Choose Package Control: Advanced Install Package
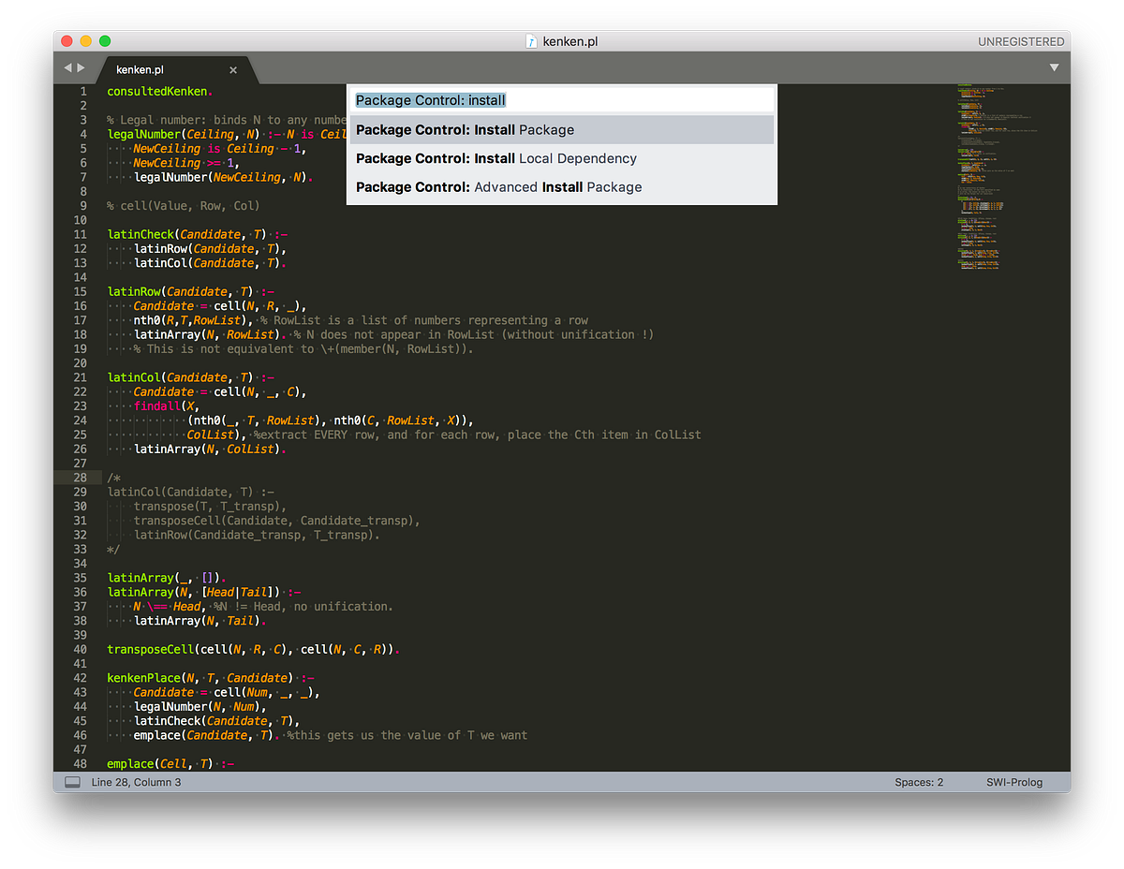Viewport: 1124px width, 869px height. coord(497,186)
